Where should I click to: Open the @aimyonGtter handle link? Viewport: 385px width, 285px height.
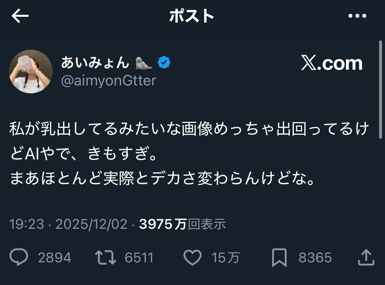109,81
